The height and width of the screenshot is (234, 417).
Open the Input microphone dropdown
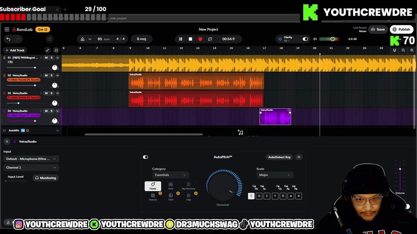tap(31, 159)
